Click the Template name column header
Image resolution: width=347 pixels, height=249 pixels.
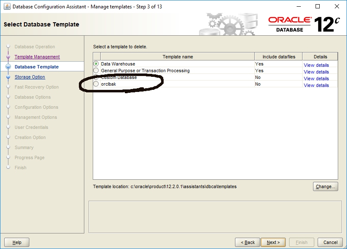(177, 57)
